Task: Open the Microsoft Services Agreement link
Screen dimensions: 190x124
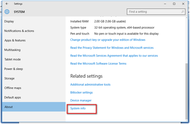Action: coord(114,56)
